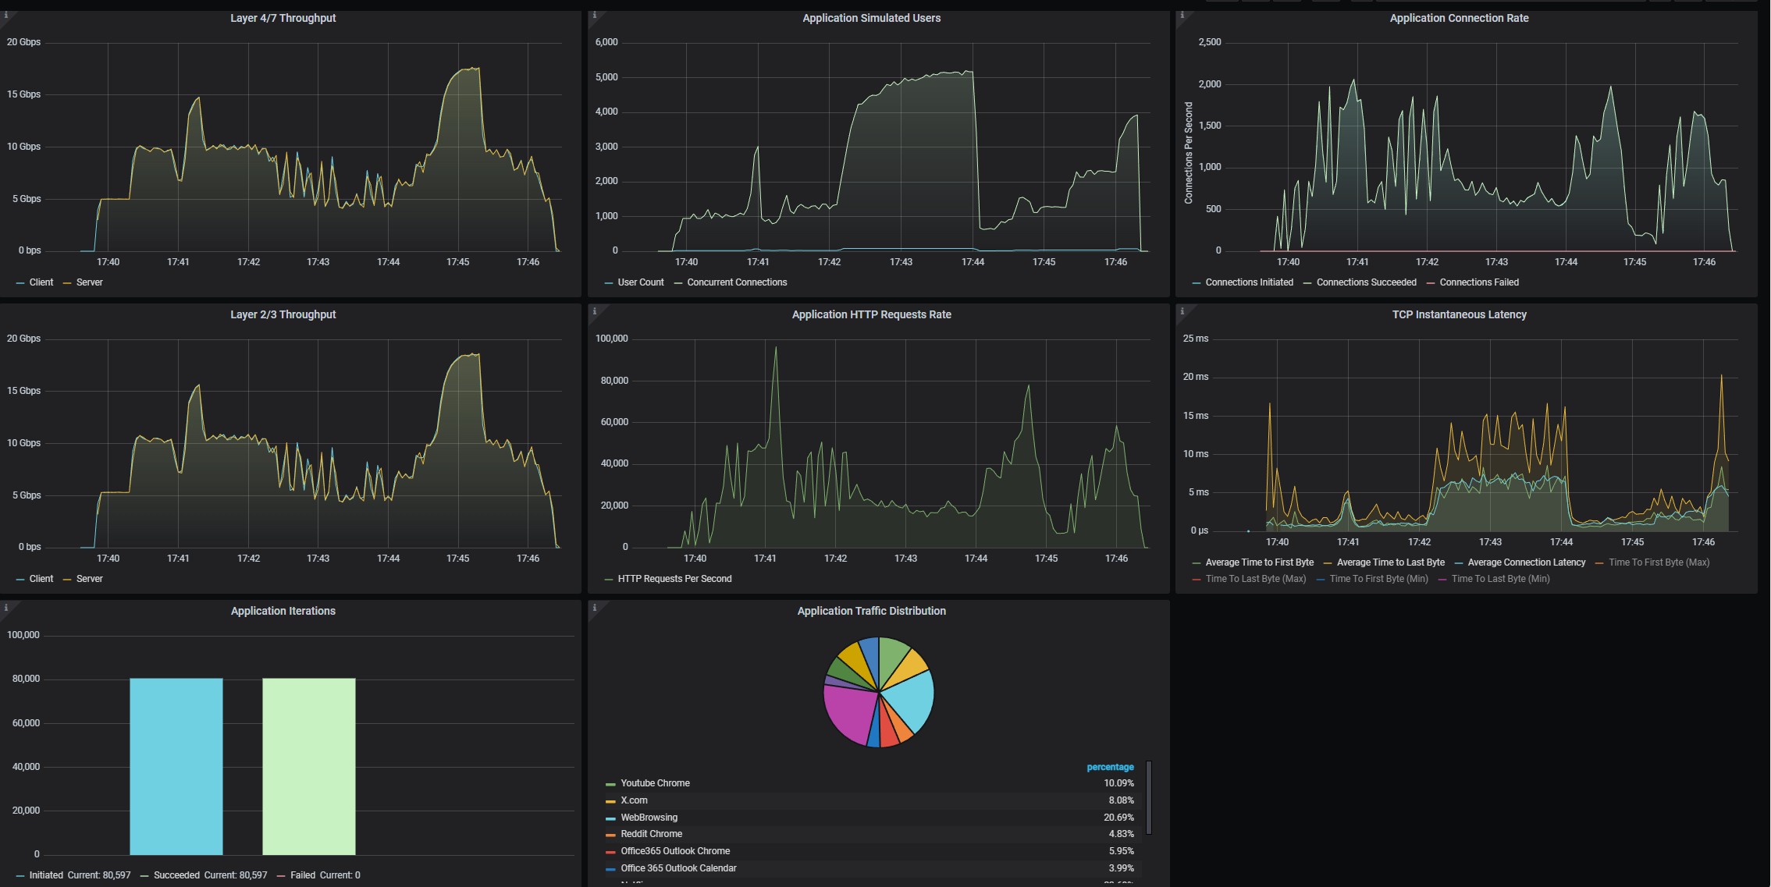Toggle Concurrent Connections series visibility
The image size is (1771, 887).
[736, 282]
